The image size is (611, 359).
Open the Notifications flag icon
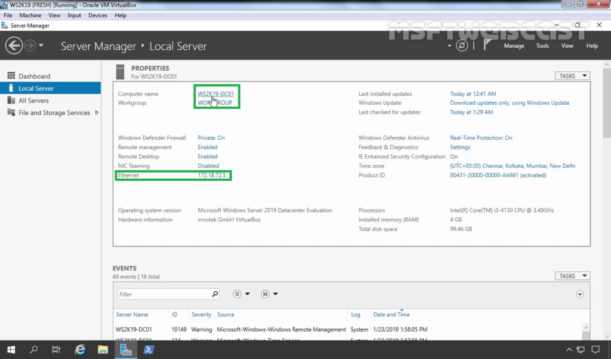(x=487, y=45)
